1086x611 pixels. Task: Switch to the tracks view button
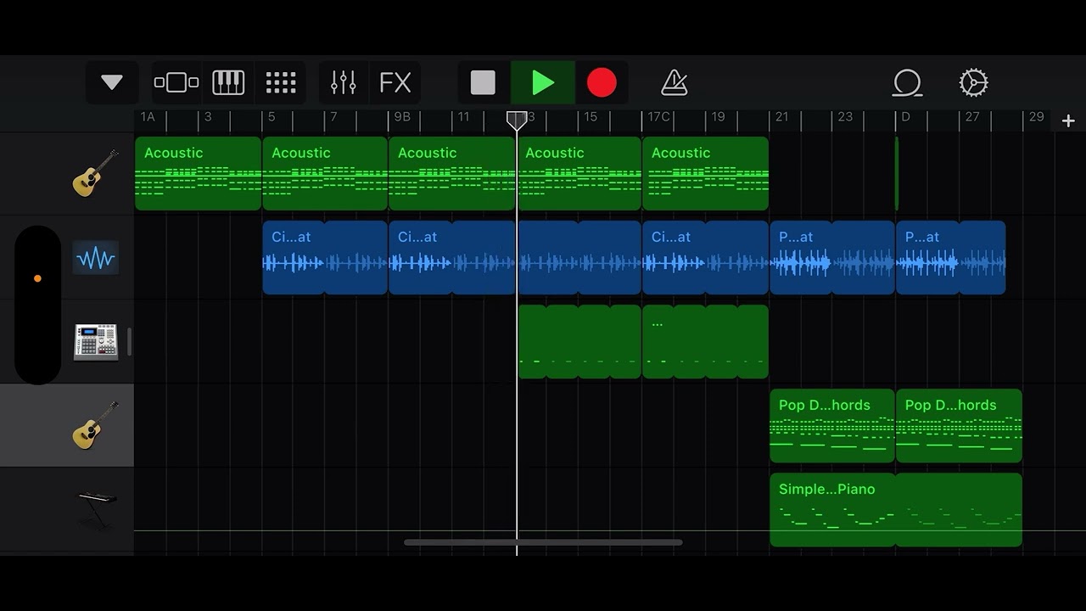176,82
